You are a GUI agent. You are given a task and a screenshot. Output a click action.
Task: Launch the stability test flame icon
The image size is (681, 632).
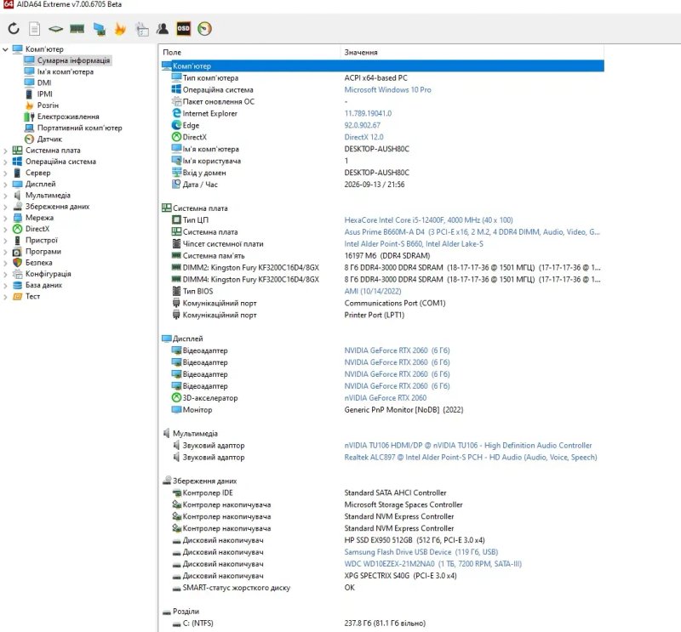[x=120, y=29]
